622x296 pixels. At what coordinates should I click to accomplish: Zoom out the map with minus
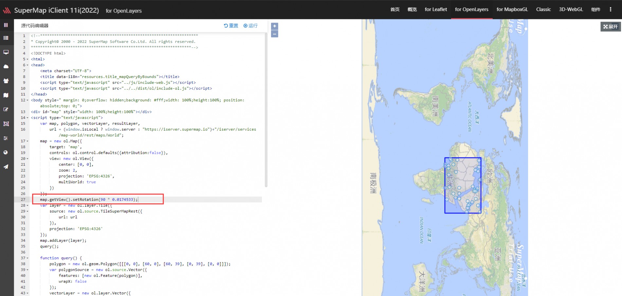click(x=275, y=34)
